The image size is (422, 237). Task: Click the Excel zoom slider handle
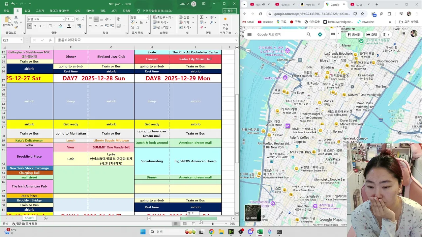coord(213,224)
